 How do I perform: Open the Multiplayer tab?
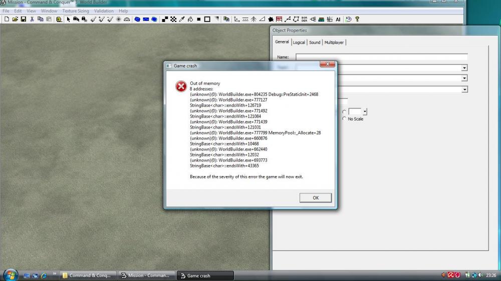click(x=334, y=42)
